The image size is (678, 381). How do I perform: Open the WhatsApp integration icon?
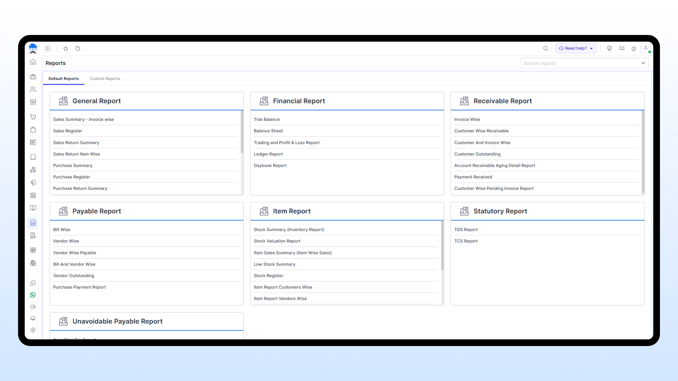(33, 295)
